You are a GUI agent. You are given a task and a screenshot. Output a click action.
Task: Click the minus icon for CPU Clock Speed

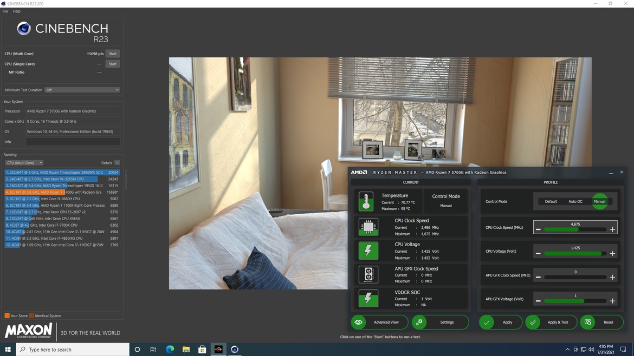(538, 229)
